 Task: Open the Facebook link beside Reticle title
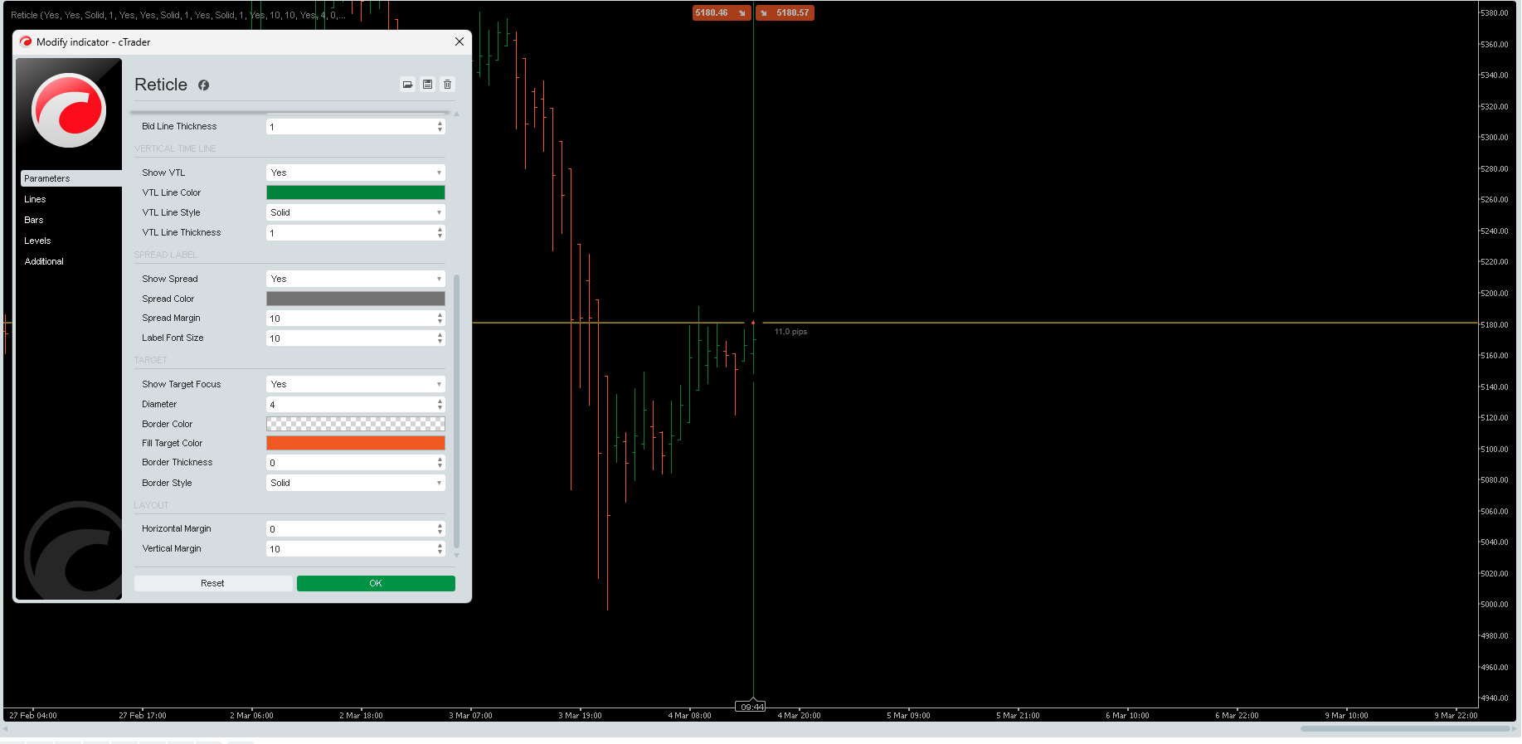(x=203, y=85)
